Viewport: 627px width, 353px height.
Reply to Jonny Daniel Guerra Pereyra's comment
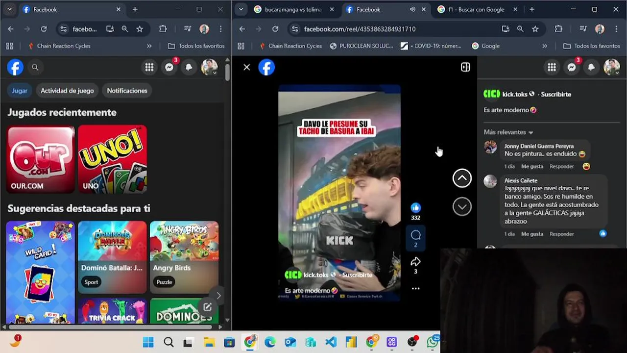tap(561, 167)
